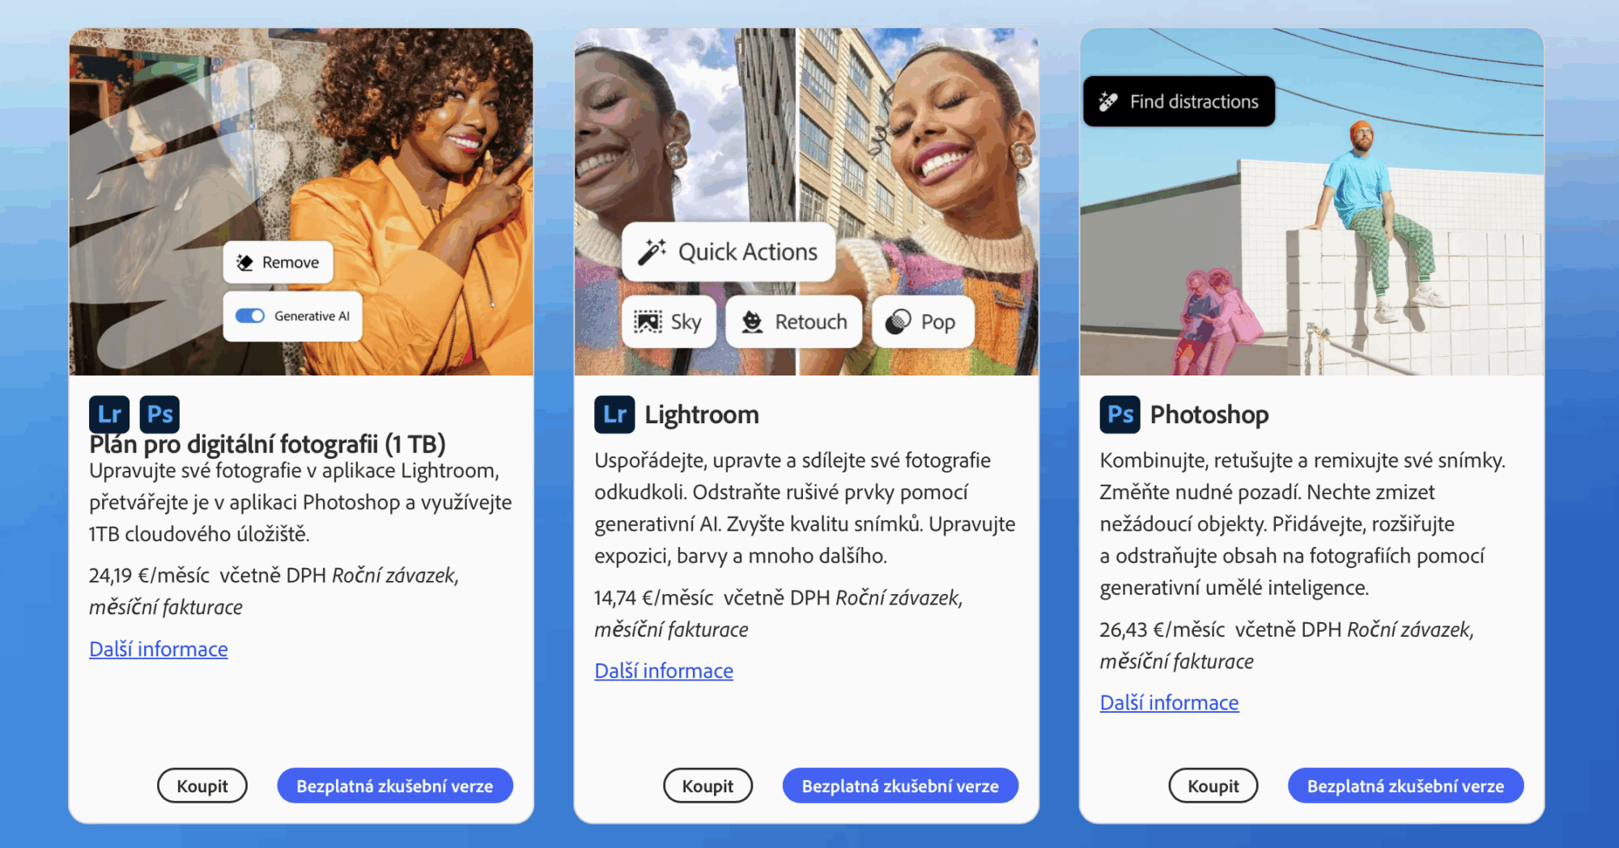Click the Lightroom icon in photography plan card

tap(109, 414)
